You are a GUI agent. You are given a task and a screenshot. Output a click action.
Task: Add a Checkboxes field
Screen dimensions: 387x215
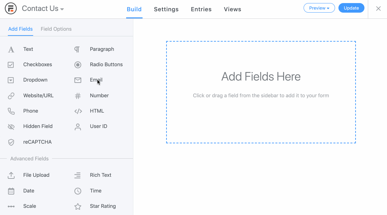tap(38, 64)
